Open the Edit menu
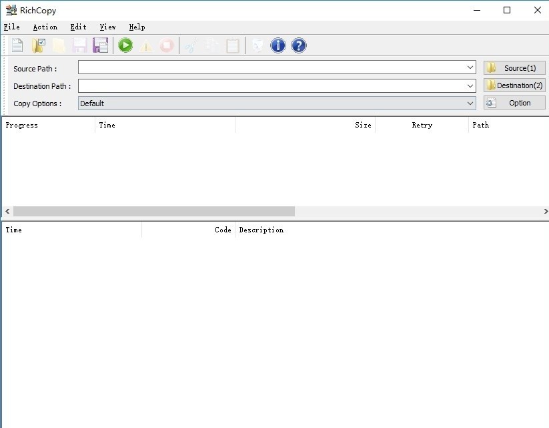 78,27
